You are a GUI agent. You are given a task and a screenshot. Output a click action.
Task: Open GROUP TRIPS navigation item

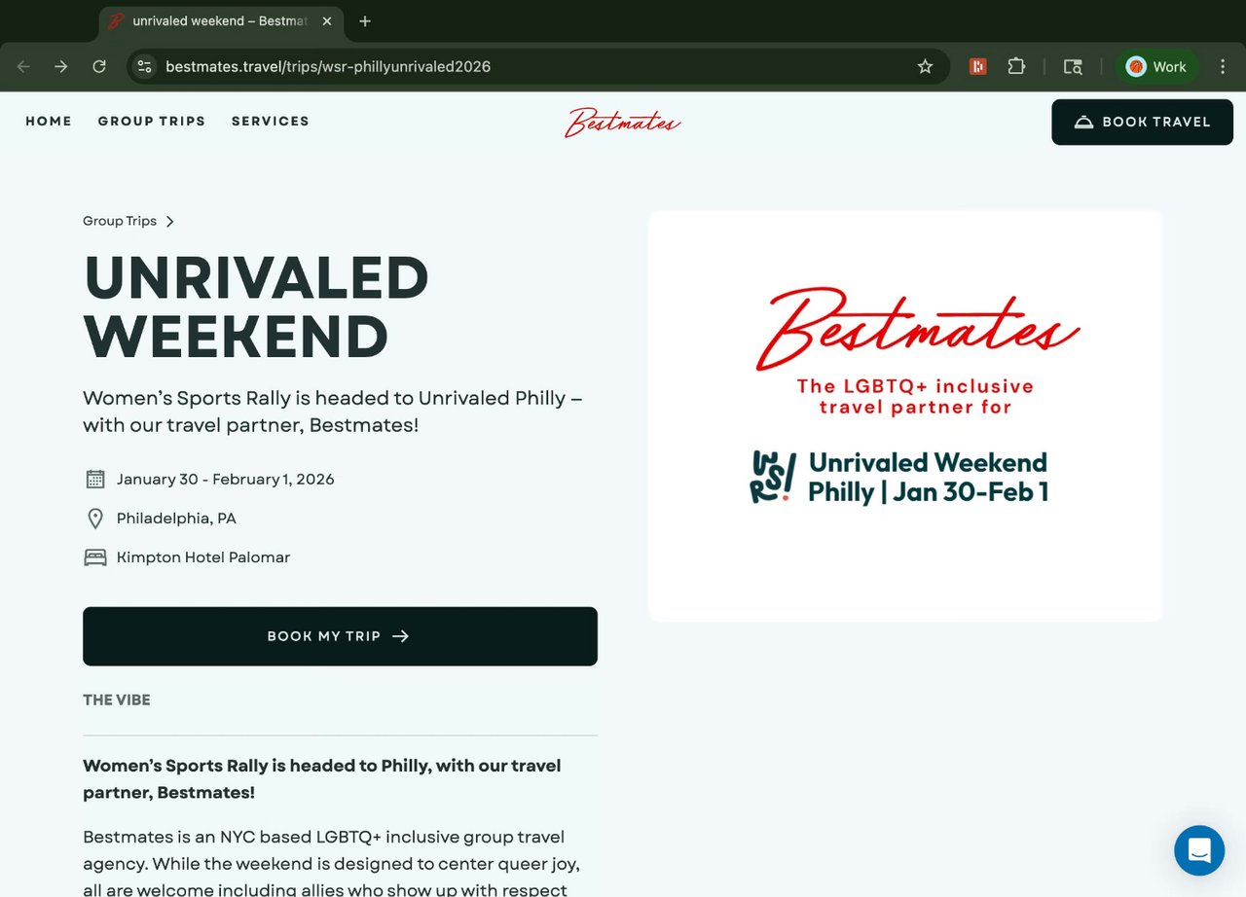click(152, 122)
